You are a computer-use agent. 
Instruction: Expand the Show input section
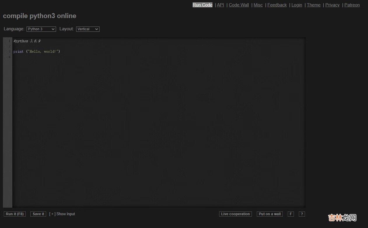(62, 214)
